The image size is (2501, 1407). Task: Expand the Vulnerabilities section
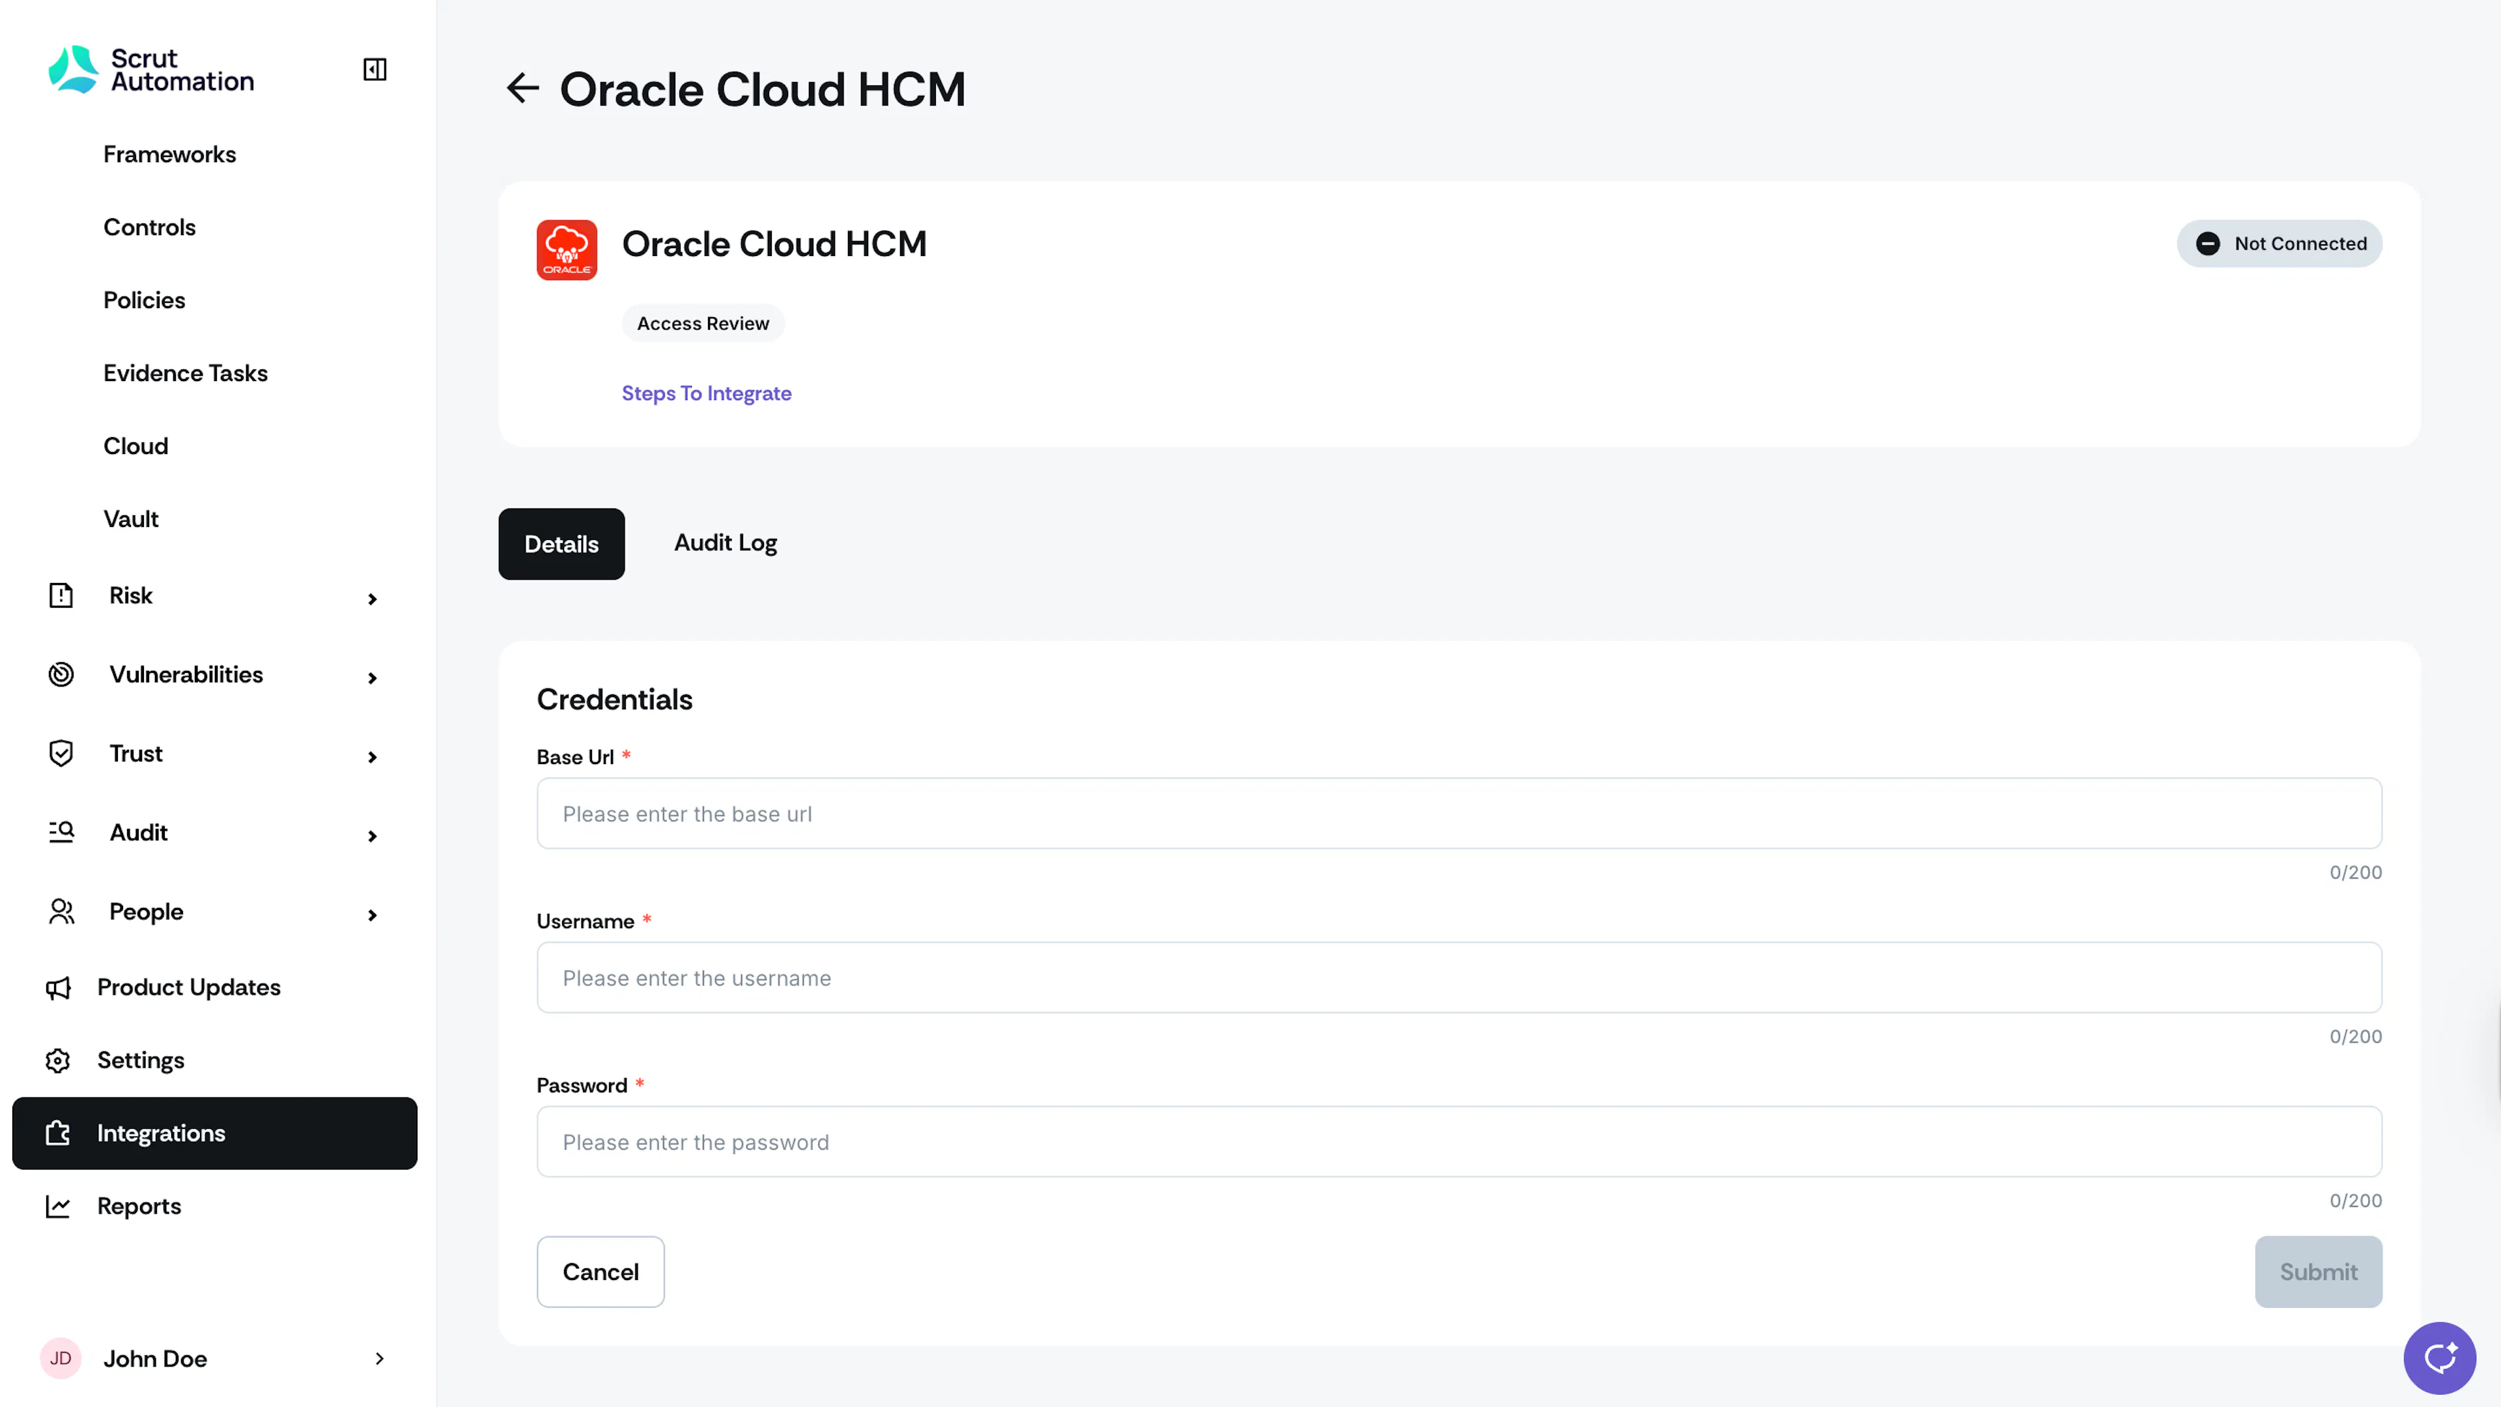point(372,677)
